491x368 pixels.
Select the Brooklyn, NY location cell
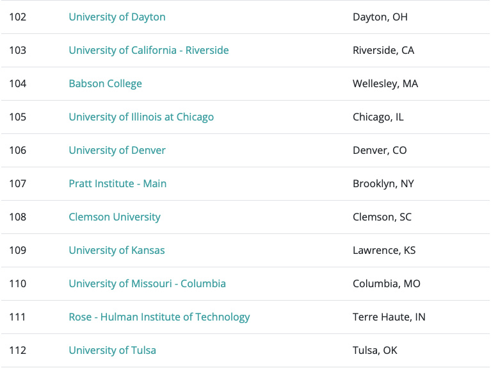(383, 184)
